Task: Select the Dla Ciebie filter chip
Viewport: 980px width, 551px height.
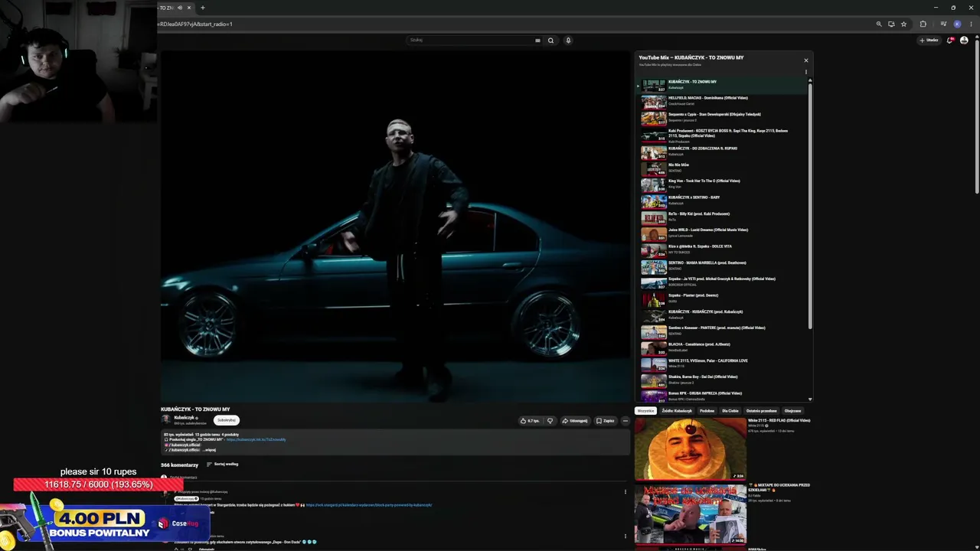Action: (730, 411)
